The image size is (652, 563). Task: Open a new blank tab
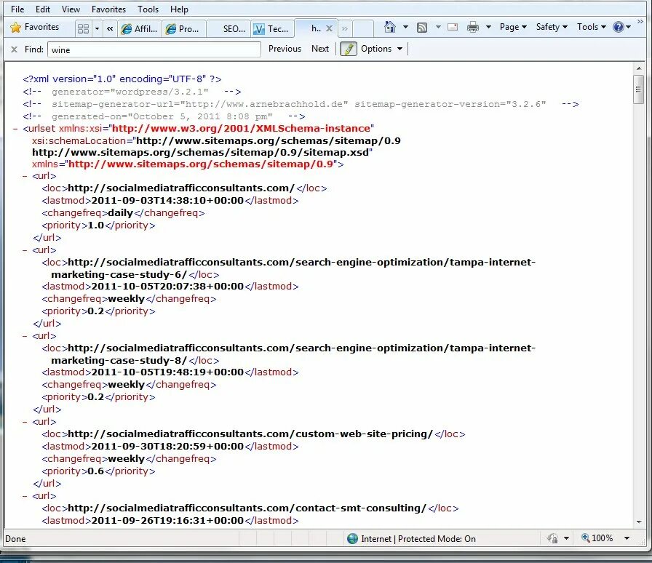click(363, 28)
